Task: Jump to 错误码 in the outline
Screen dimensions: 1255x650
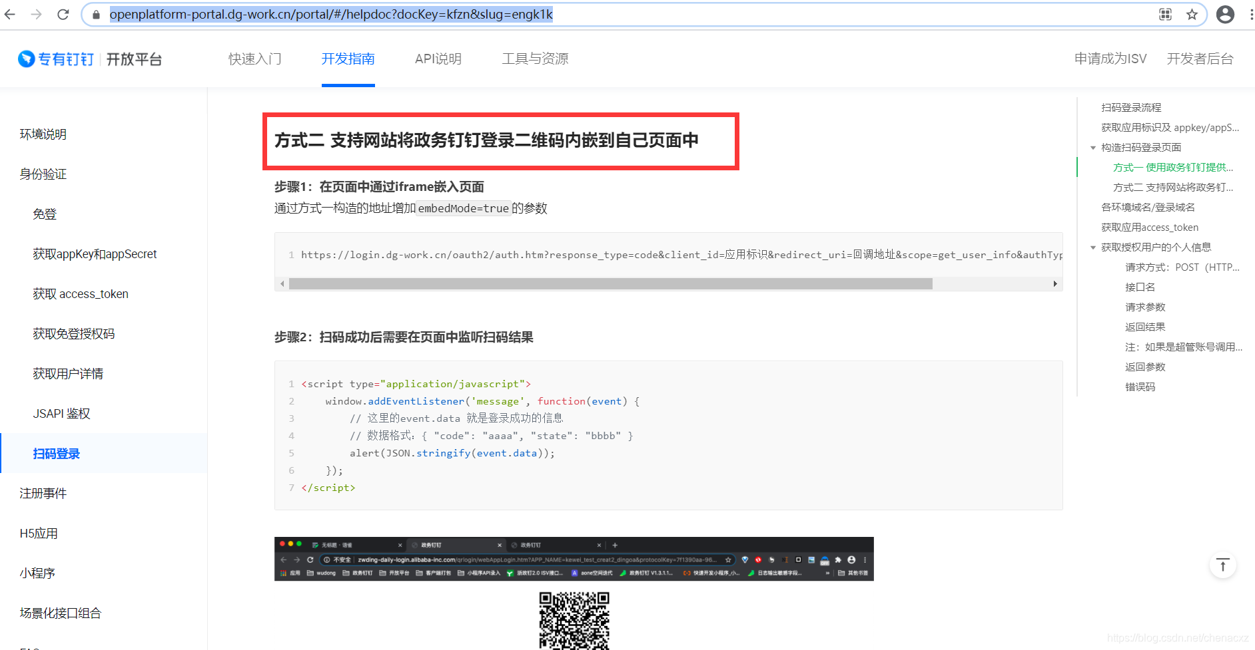Action: pyautogui.click(x=1140, y=387)
